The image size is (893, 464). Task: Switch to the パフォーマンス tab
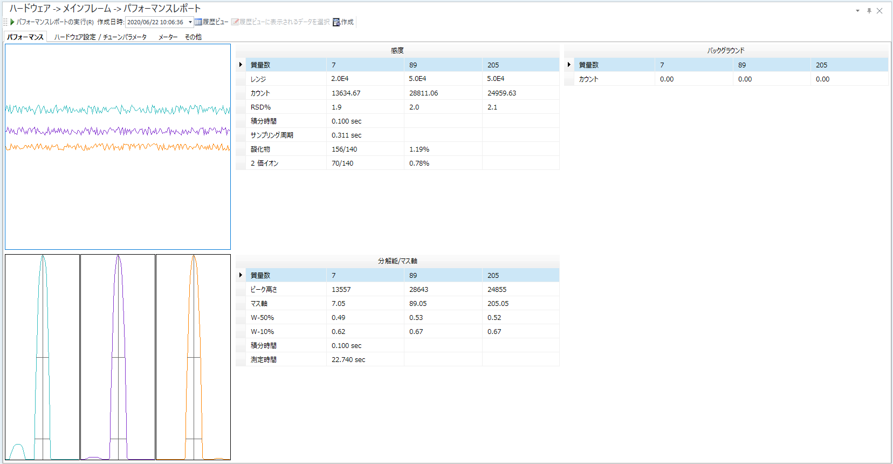[25, 37]
